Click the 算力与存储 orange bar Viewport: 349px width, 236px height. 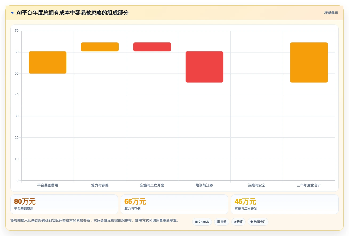100,47
